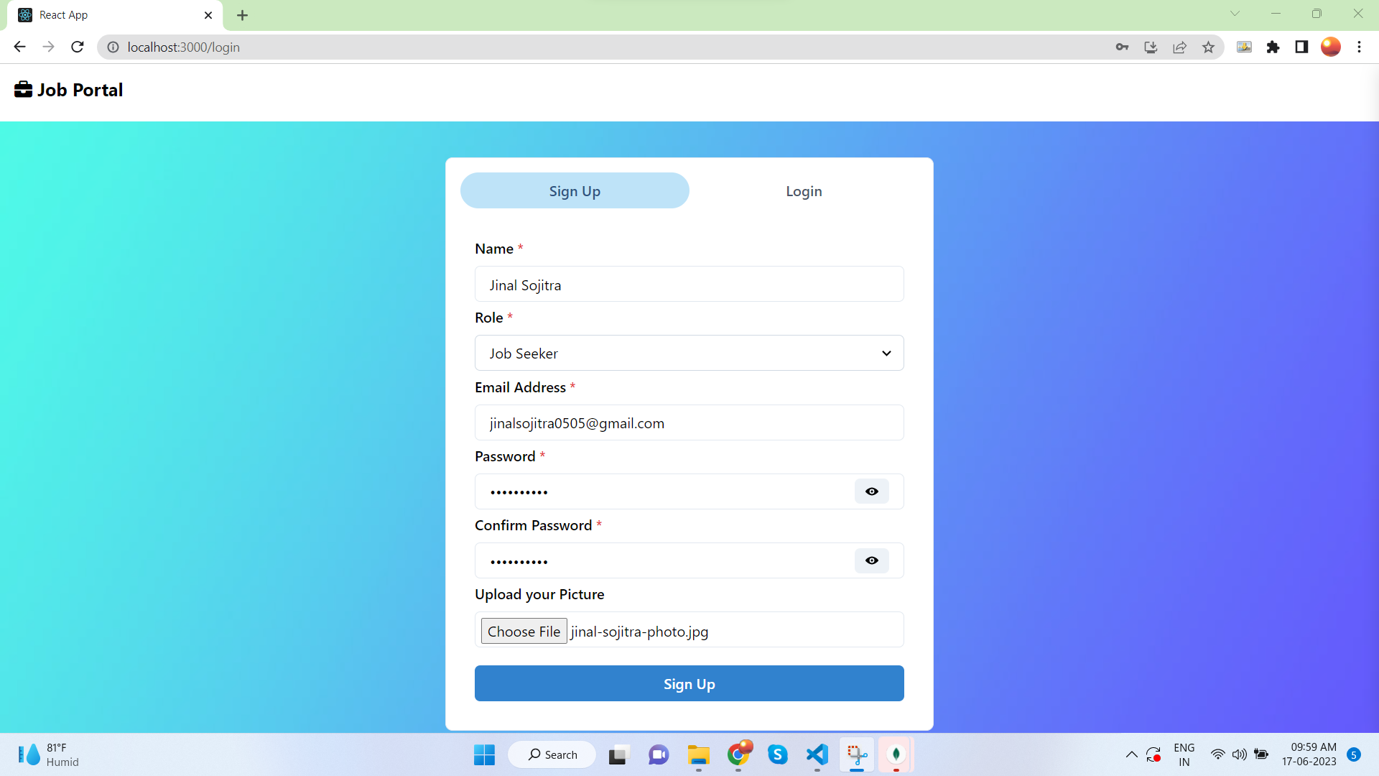Open the tab search chevron
Viewport: 1379px width, 776px height.
(x=1235, y=13)
